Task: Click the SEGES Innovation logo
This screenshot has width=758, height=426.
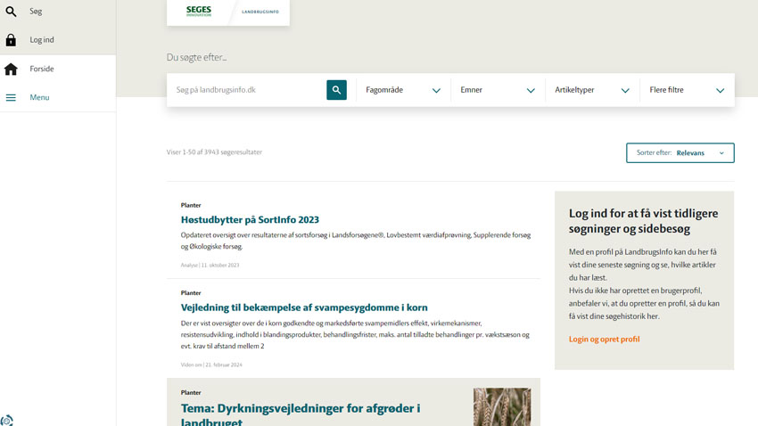Action: coord(199,12)
